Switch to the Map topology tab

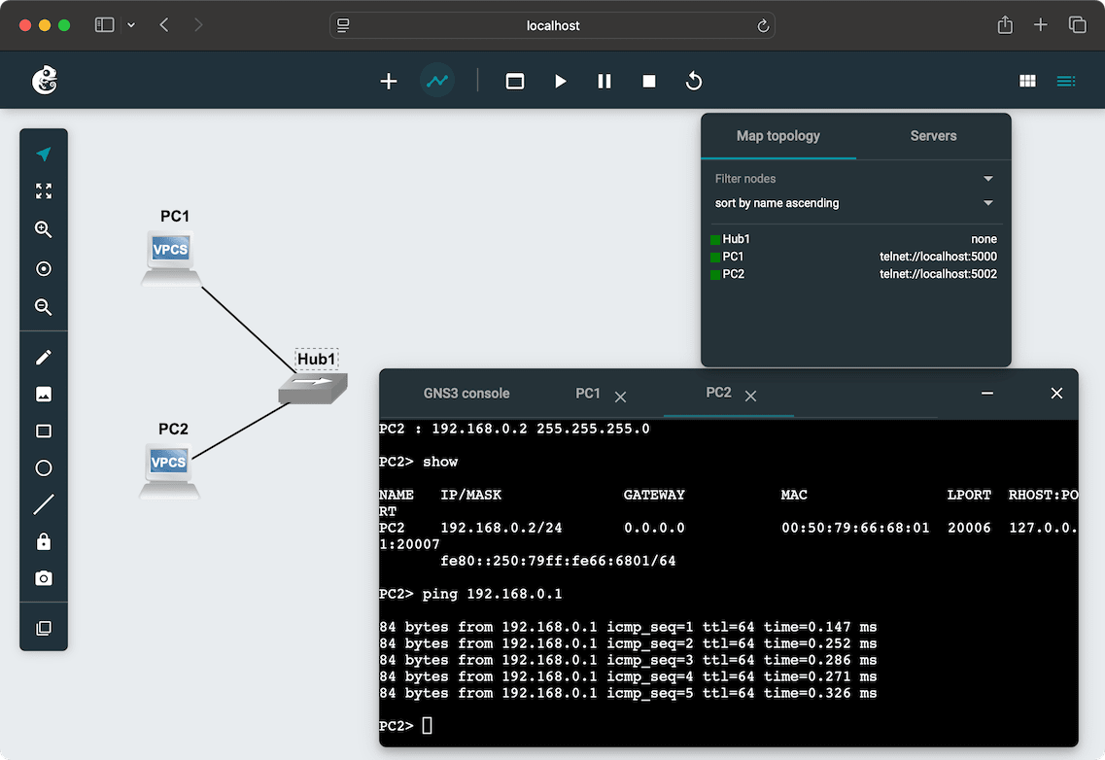tap(778, 136)
